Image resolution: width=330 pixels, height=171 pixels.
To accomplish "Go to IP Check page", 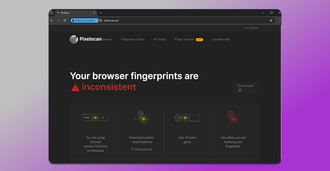I will (x=159, y=40).
